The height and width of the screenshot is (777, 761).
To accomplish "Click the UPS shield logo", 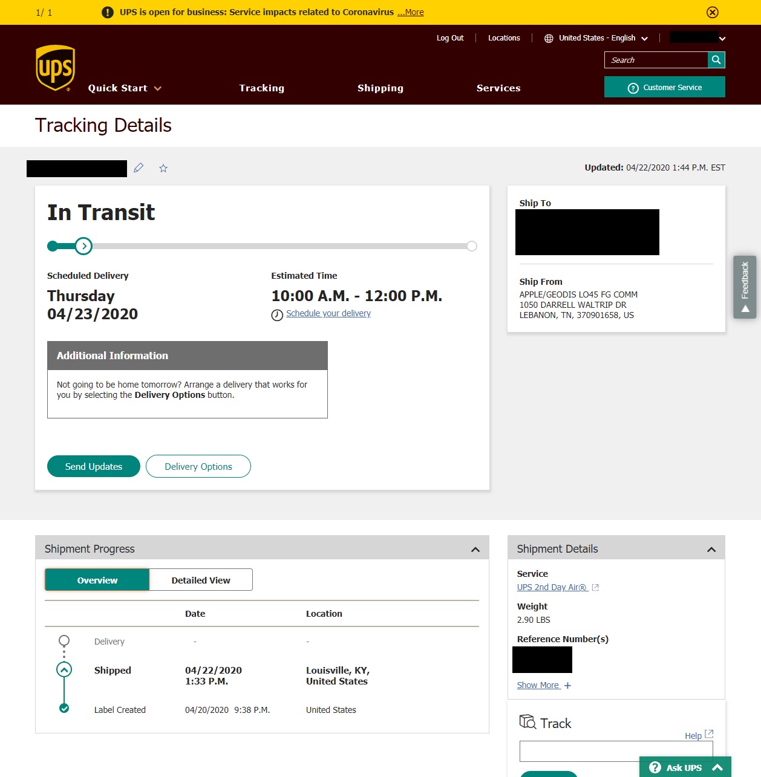I will coord(55,68).
